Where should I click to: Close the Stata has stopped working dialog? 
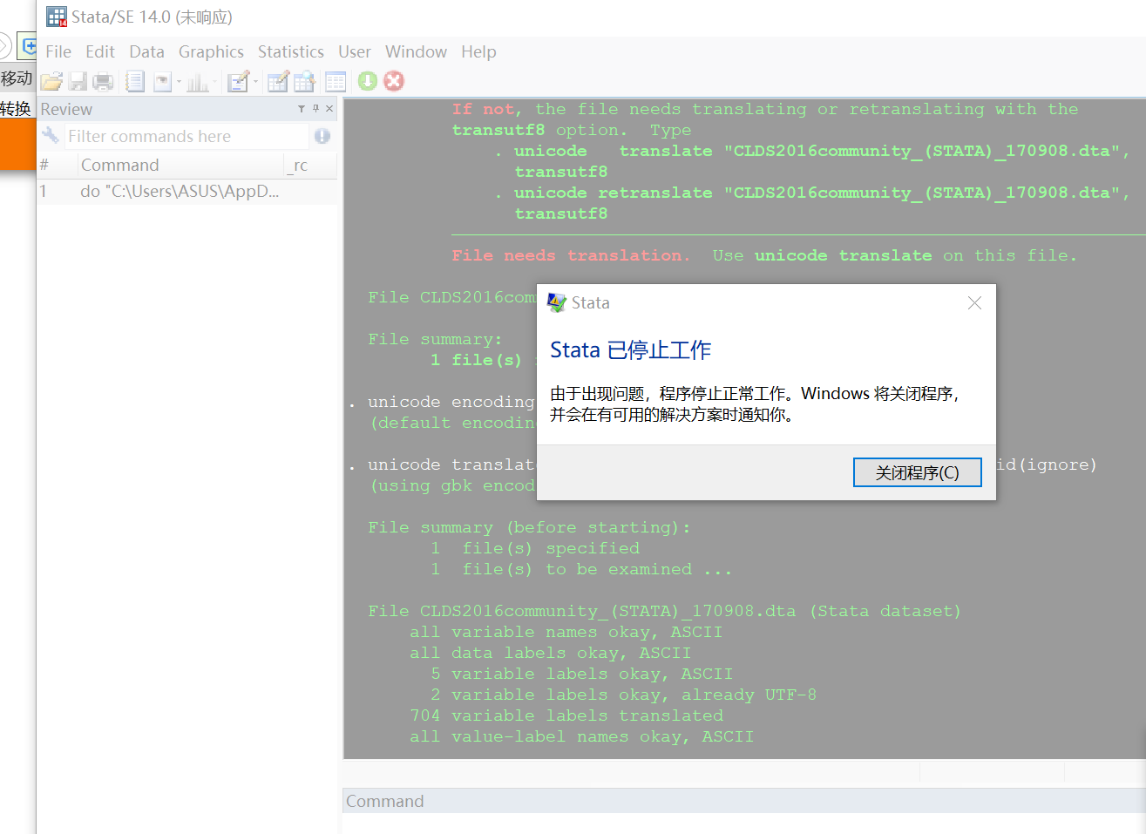pyautogui.click(x=974, y=303)
